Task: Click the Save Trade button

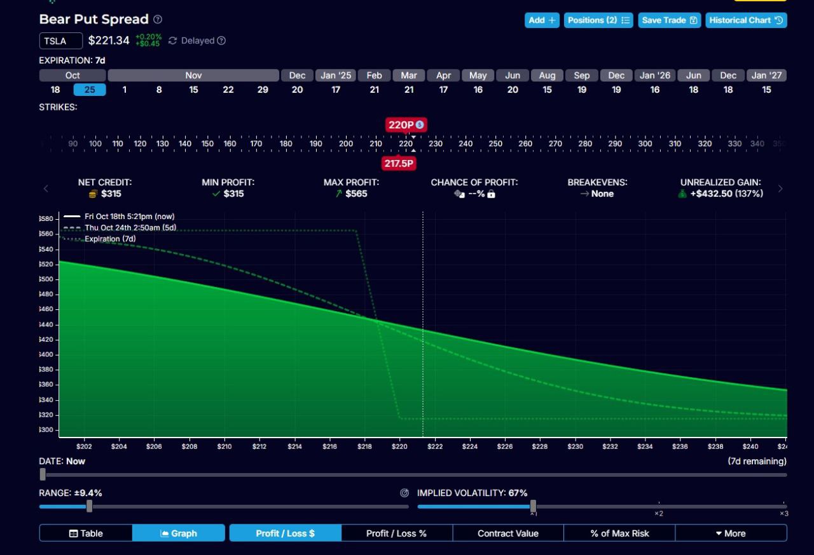Action: click(669, 20)
